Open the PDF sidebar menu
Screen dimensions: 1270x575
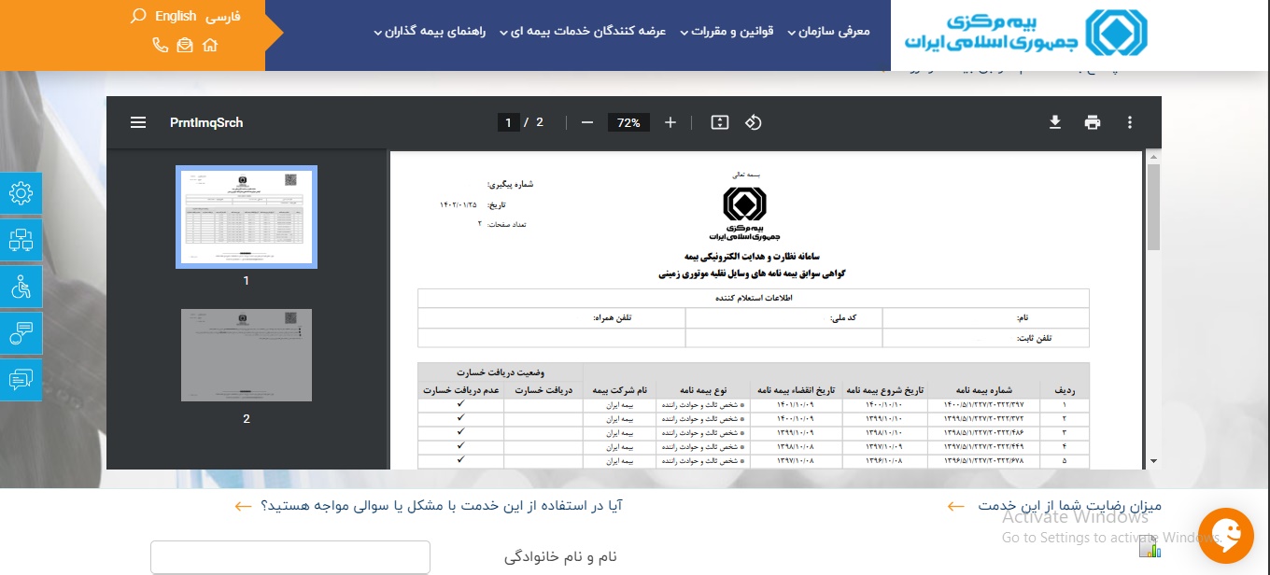tap(138, 122)
